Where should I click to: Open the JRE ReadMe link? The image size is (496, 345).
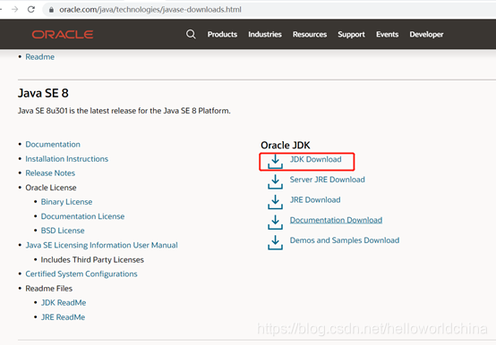[x=63, y=317]
